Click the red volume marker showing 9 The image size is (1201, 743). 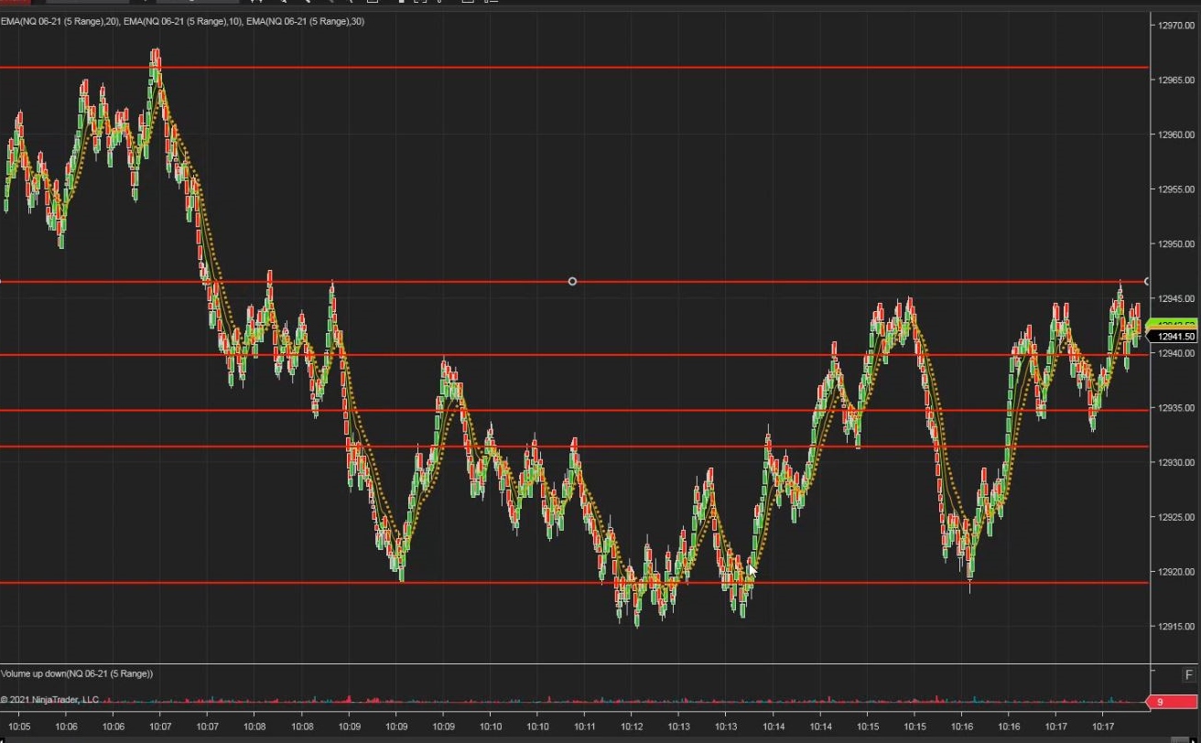pyautogui.click(x=1173, y=702)
